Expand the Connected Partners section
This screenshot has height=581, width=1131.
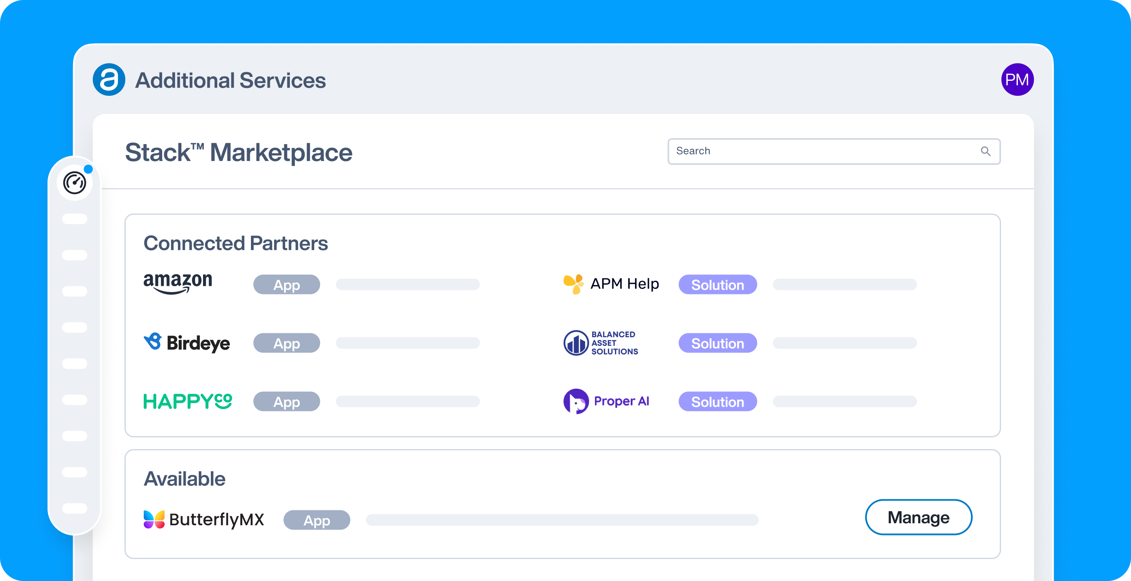click(x=236, y=243)
